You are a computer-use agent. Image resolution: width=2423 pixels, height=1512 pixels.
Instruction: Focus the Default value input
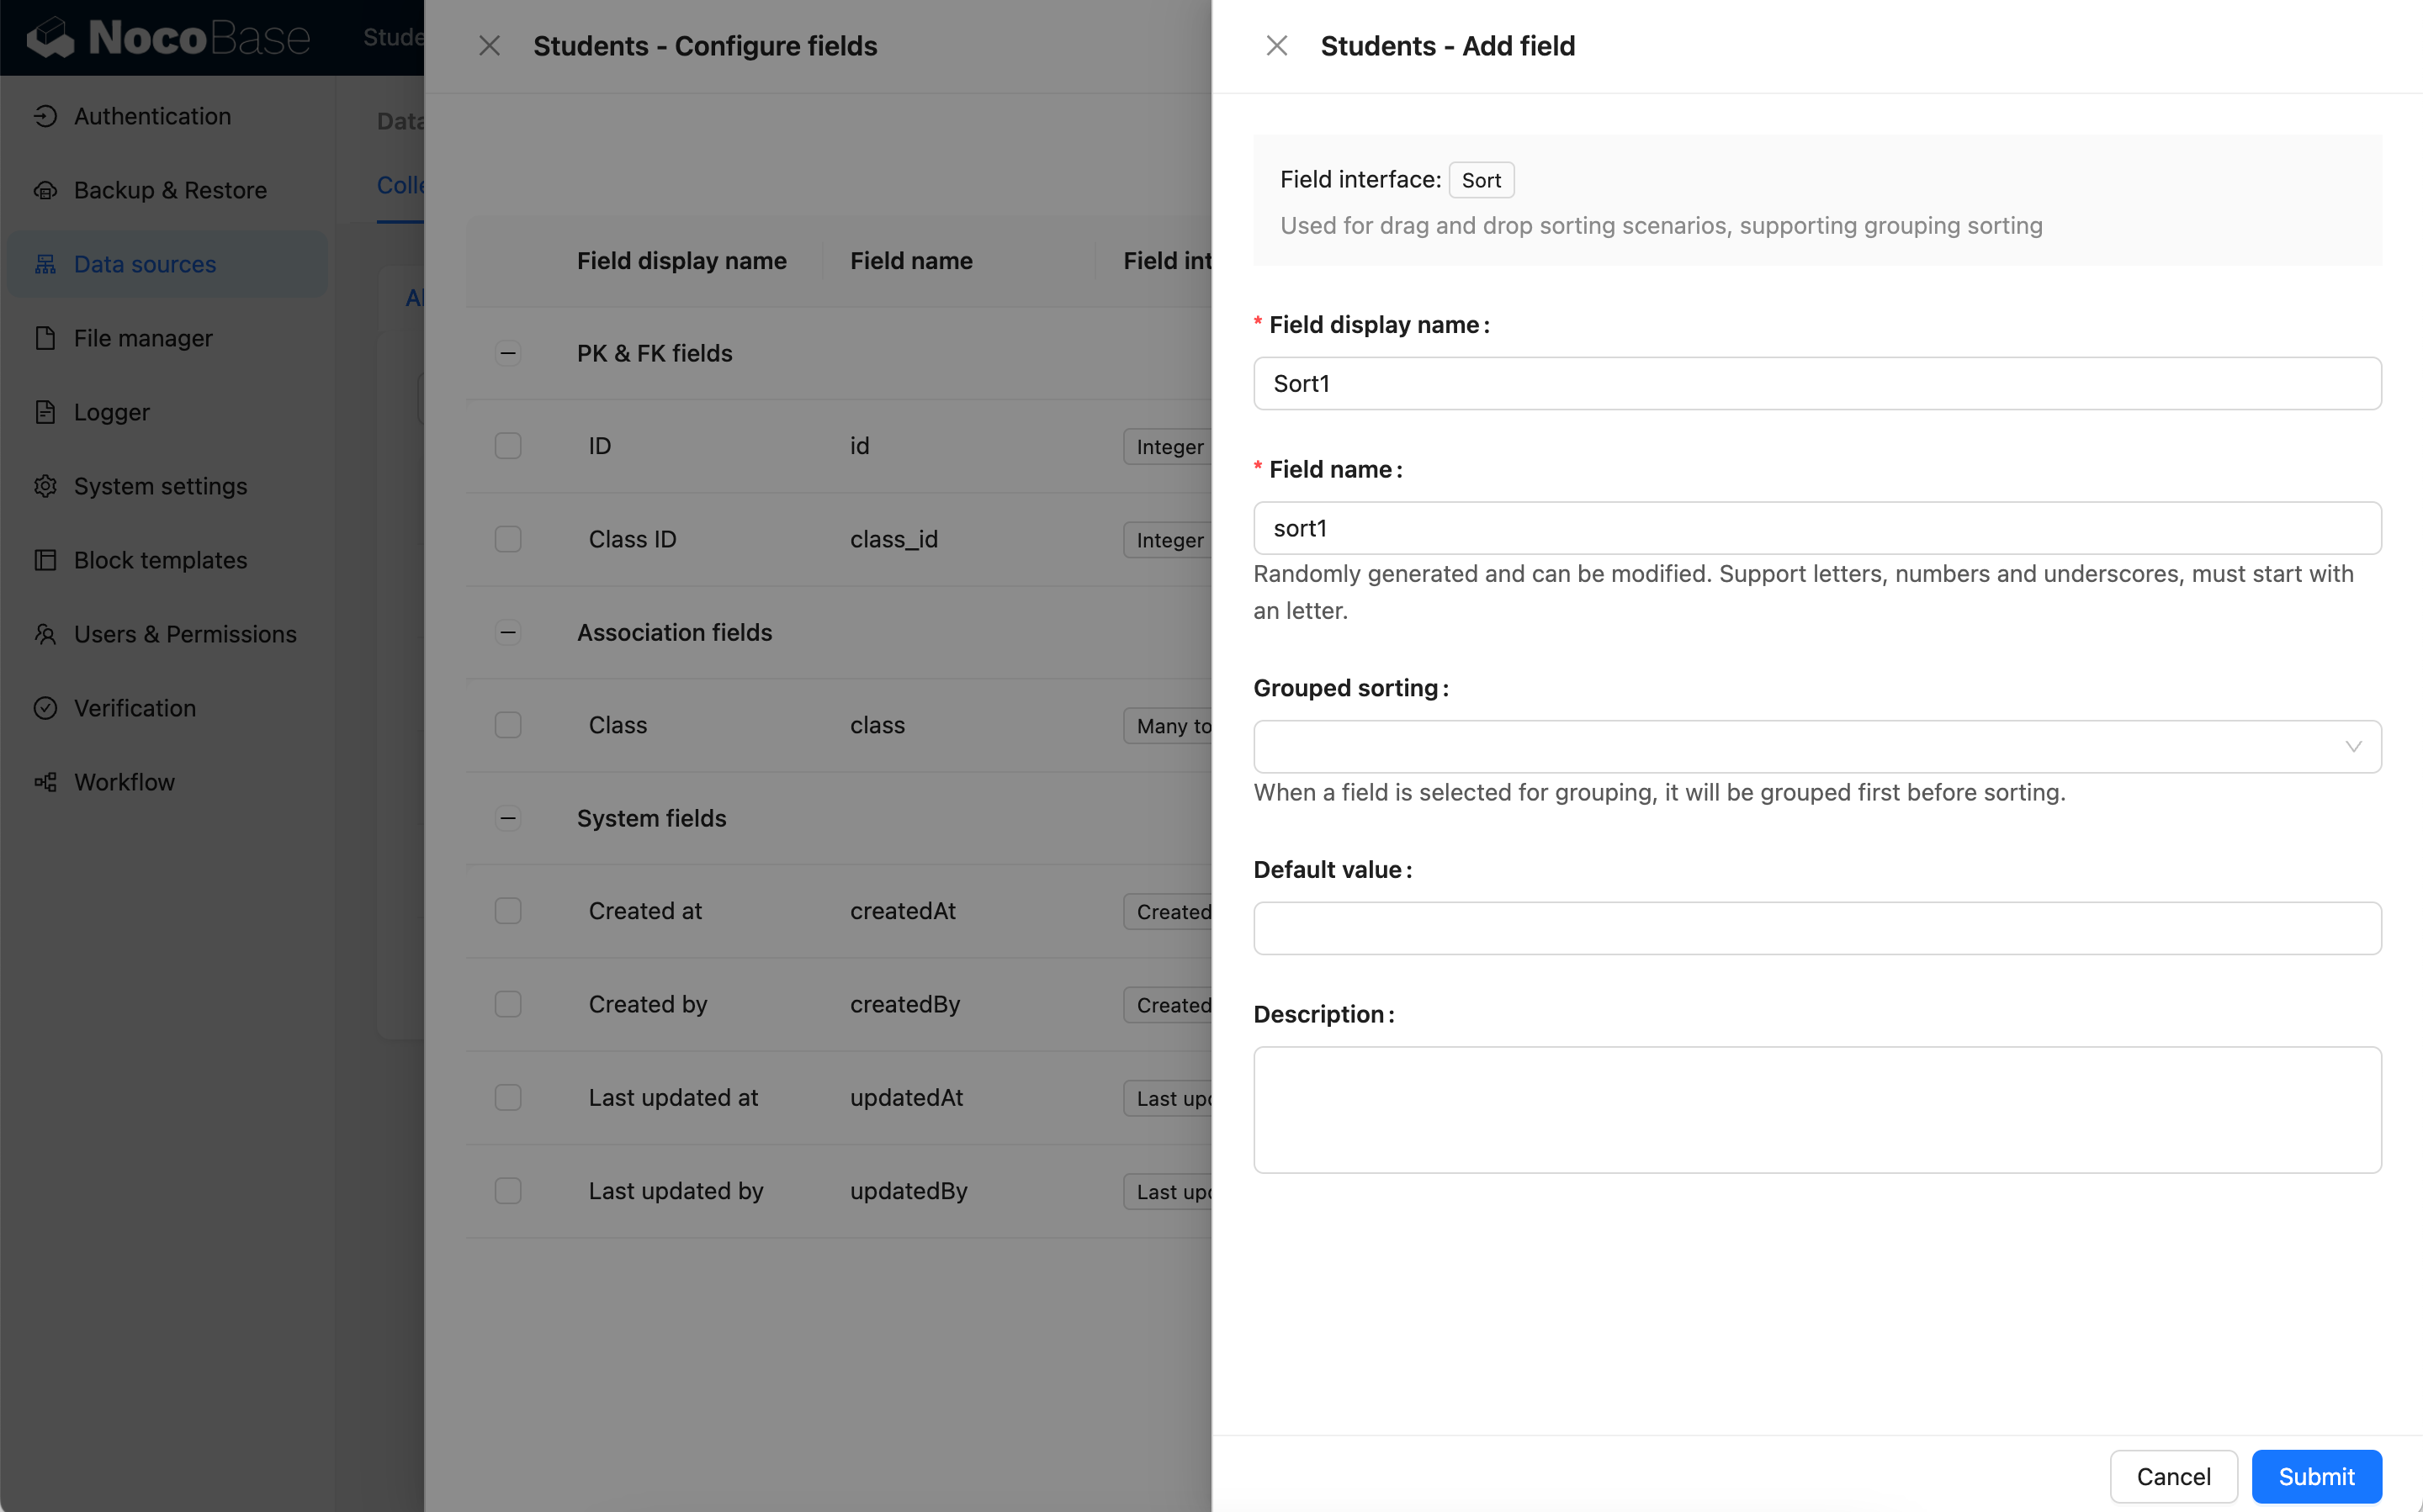click(1816, 928)
